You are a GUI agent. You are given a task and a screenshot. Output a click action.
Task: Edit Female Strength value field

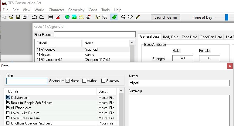[209, 58]
